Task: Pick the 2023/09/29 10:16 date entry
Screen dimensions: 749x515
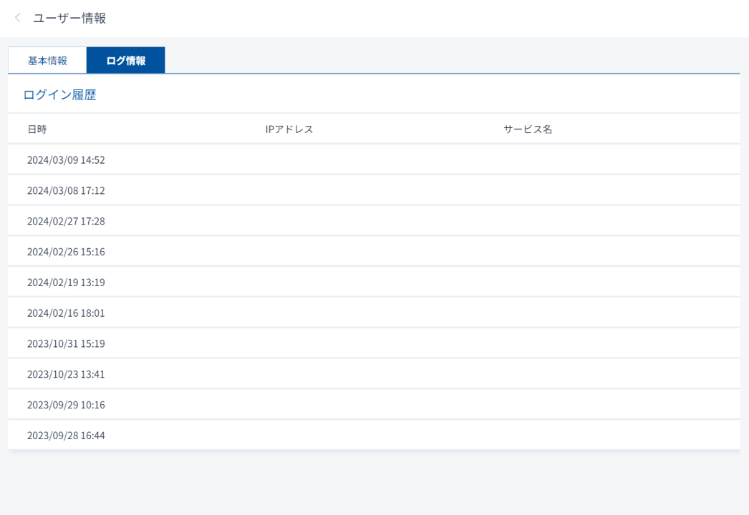Action: pos(66,406)
